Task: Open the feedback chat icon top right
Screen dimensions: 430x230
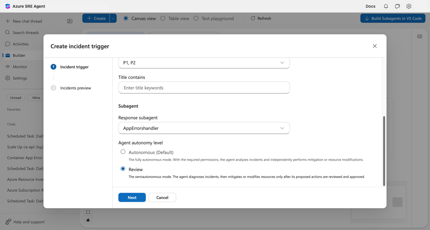Action: (397, 6)
